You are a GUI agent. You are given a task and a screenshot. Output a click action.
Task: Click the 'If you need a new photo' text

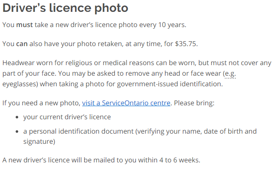40,103
